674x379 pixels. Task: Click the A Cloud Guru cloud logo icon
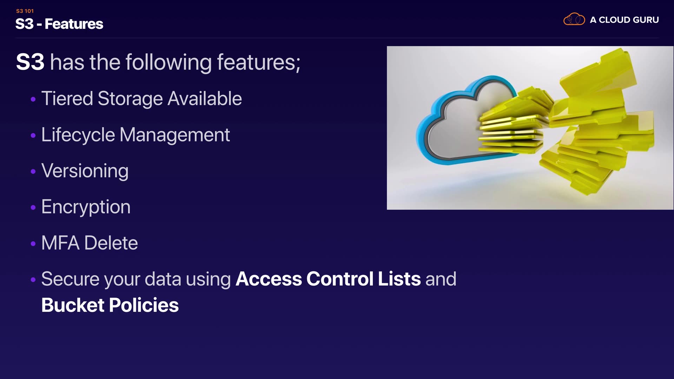pos(574,19)
